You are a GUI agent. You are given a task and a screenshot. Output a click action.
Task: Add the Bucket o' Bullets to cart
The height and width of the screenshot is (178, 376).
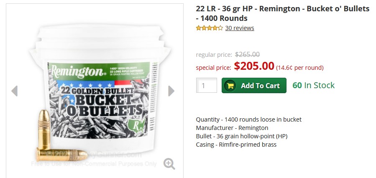(254, 86)
